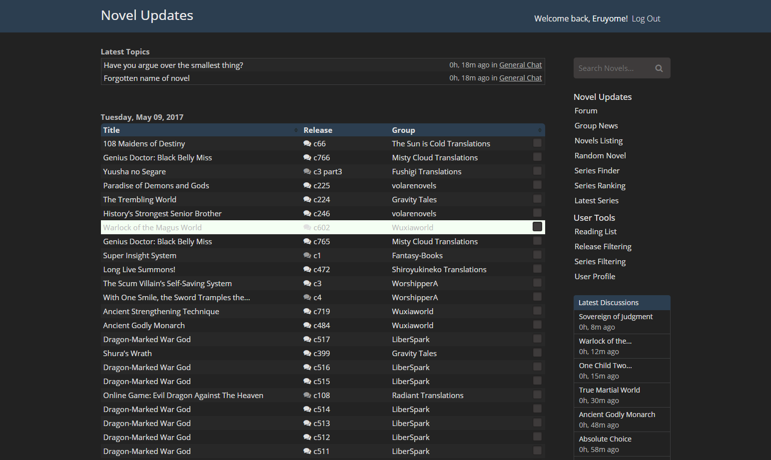Open the General Chat link for first topic
The height and width of the screenshot is (460, 771).
coord(520,65)
